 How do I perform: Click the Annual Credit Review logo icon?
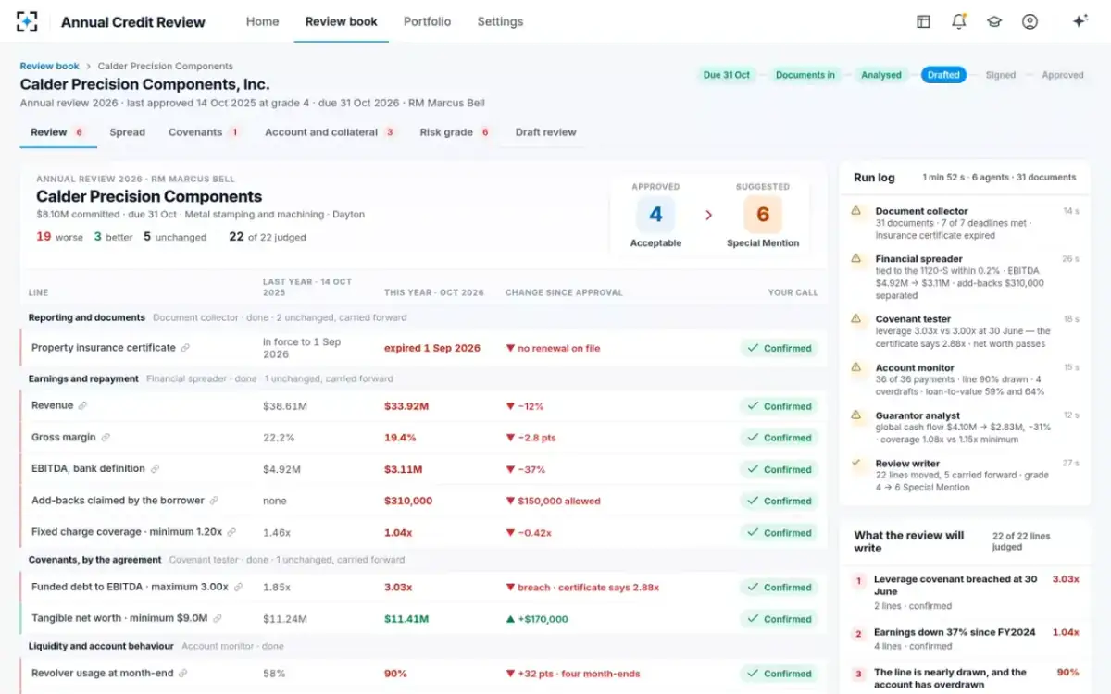pyautogui.click(x=28, y=21)
